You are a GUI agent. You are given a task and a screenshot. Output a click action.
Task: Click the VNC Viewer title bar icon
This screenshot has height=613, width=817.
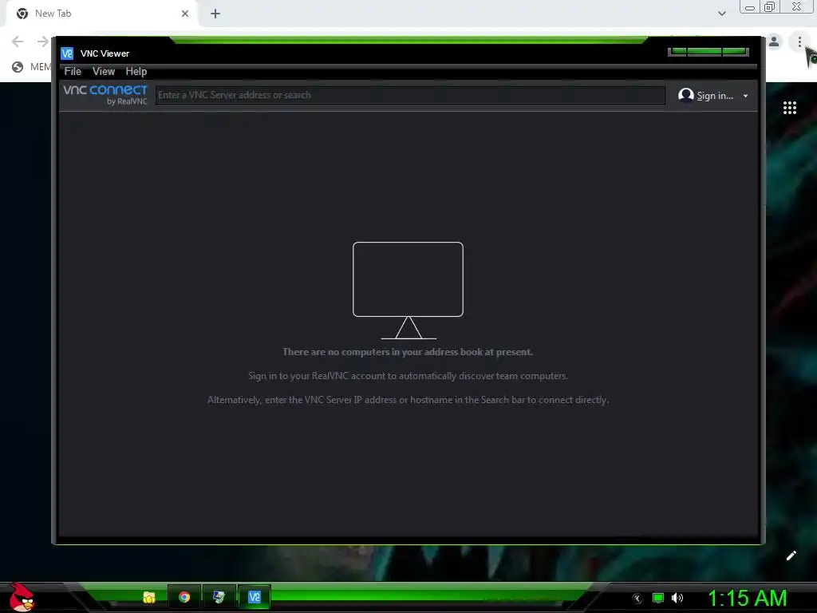[67, 53]
